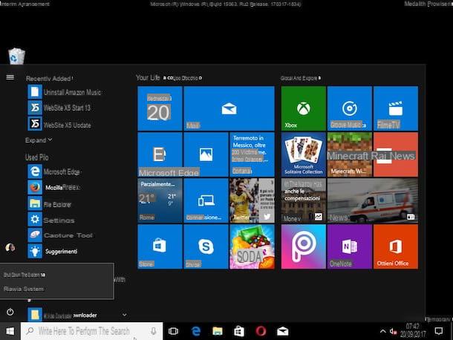This screenshot has height=340, width=453.
Task: Open File Explorer from Start list
Action: pyautogui.click(x=50, y=204)
